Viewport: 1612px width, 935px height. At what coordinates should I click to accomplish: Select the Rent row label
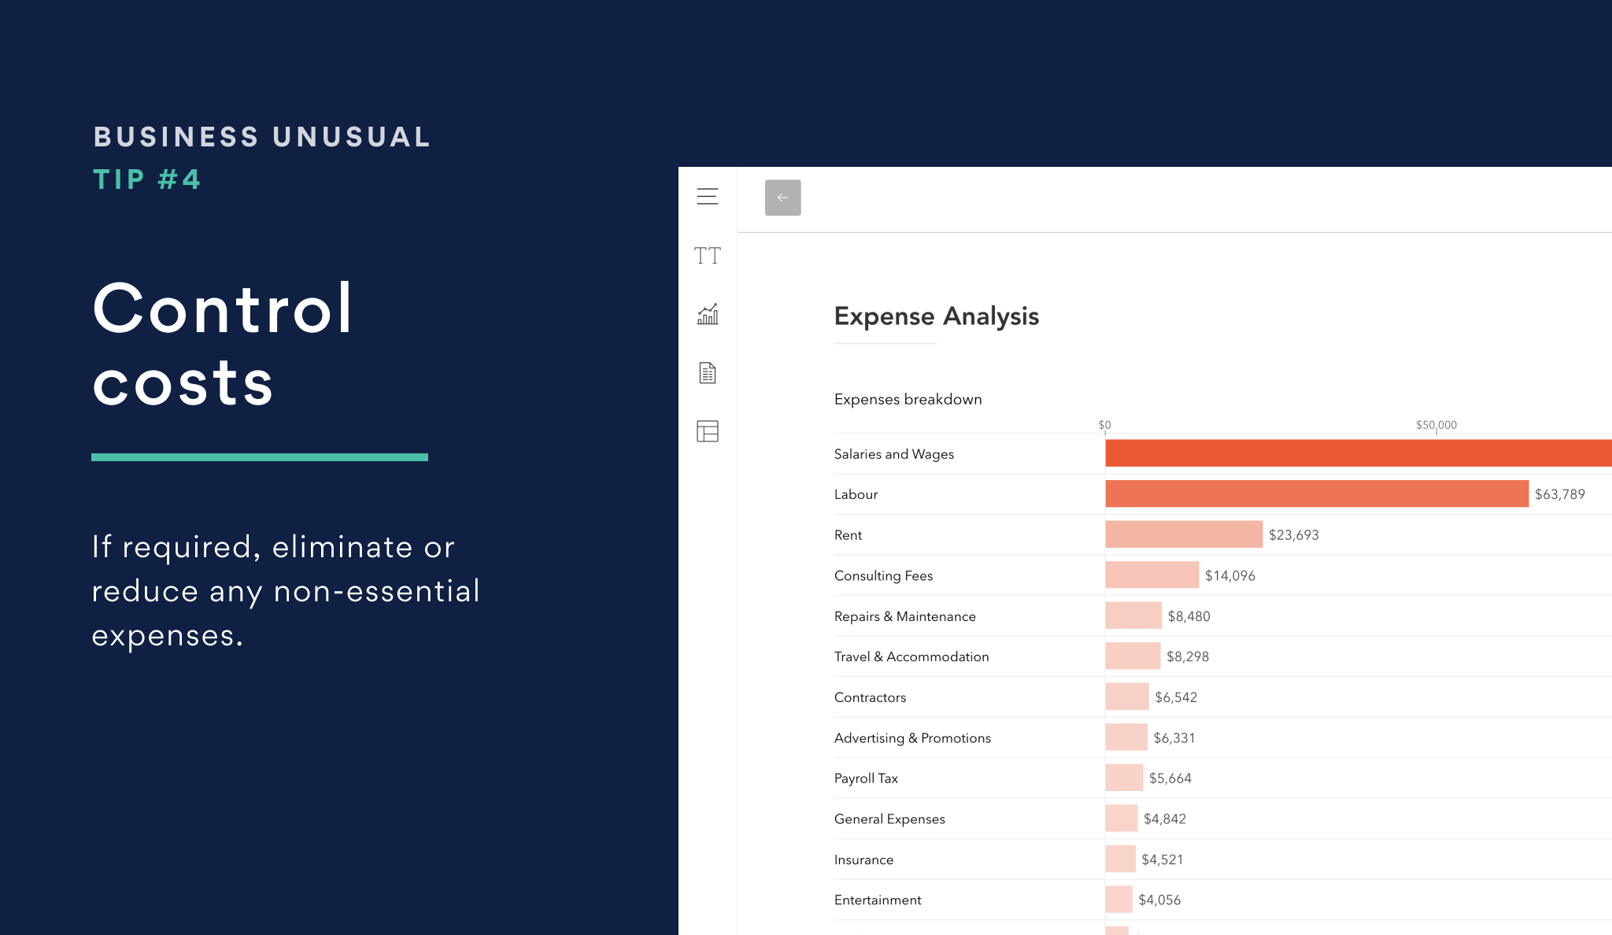click(849, 535)
